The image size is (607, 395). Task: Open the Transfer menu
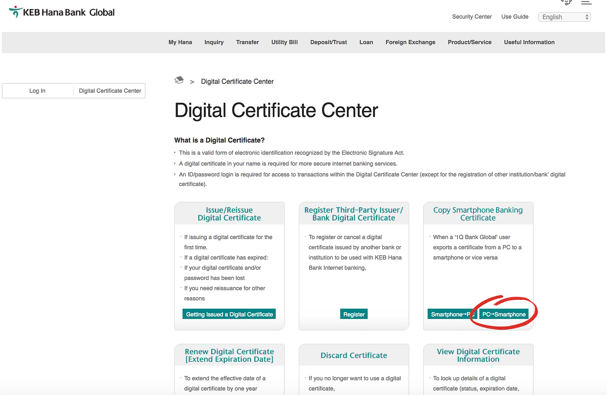pos(247,42)
